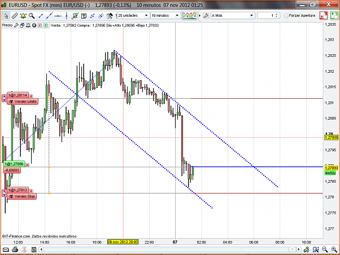Click the scrollbar right arrow

[x=299, y=249]
